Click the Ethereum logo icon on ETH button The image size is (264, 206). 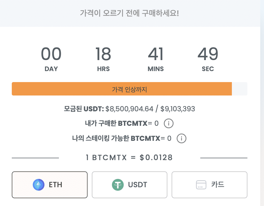click(x=39, y=185)
